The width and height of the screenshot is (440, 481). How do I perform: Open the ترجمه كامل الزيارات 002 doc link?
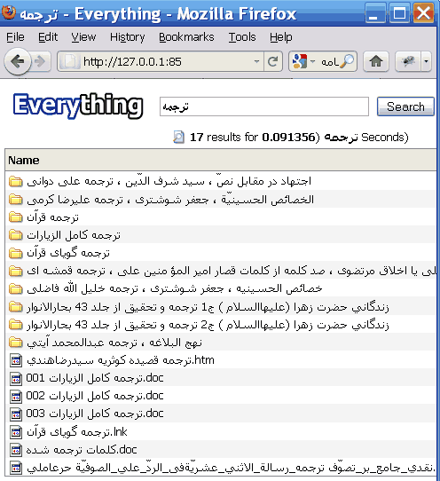pos(95,396)
